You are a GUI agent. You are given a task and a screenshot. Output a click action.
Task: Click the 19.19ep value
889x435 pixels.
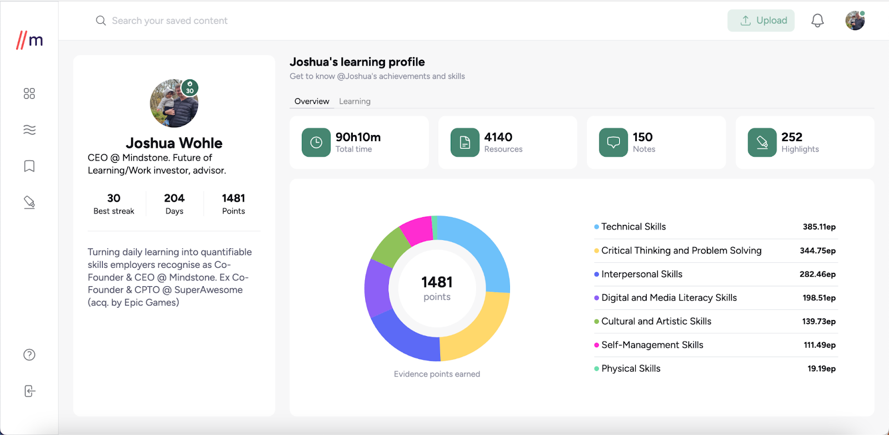(822, 369)
